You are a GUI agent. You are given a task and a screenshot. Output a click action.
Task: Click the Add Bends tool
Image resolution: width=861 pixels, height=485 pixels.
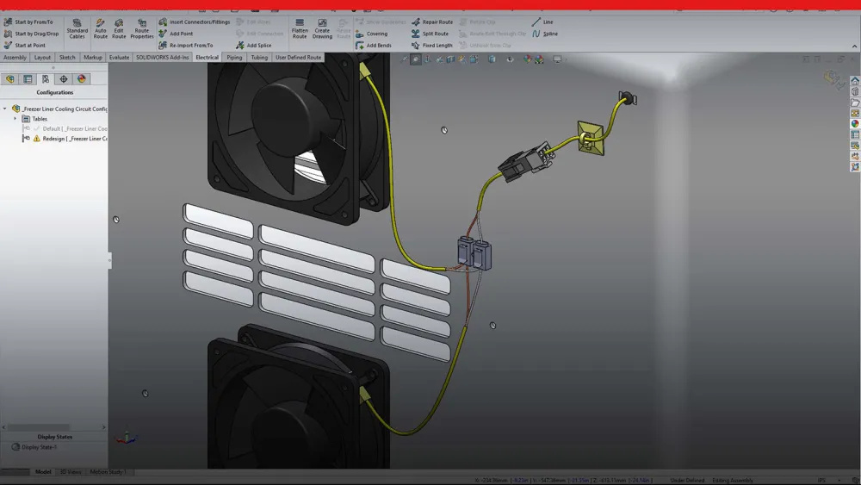pyautogui.click(x=374, y=45)
